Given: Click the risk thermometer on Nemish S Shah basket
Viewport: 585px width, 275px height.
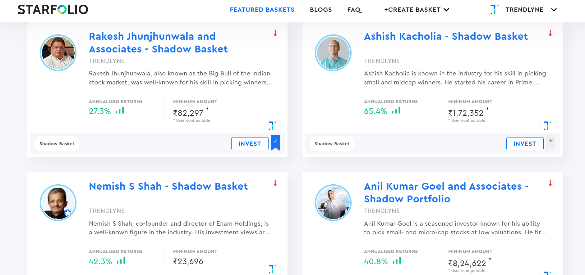Looking at the screenshot, I should (275, 183).
